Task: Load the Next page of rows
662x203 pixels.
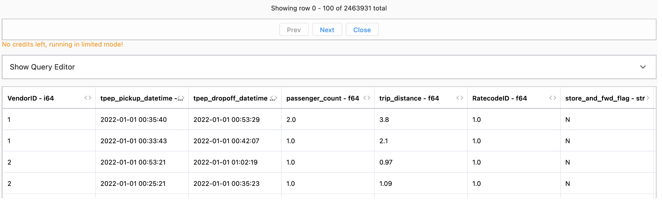Action: click(x=327, y=30)
